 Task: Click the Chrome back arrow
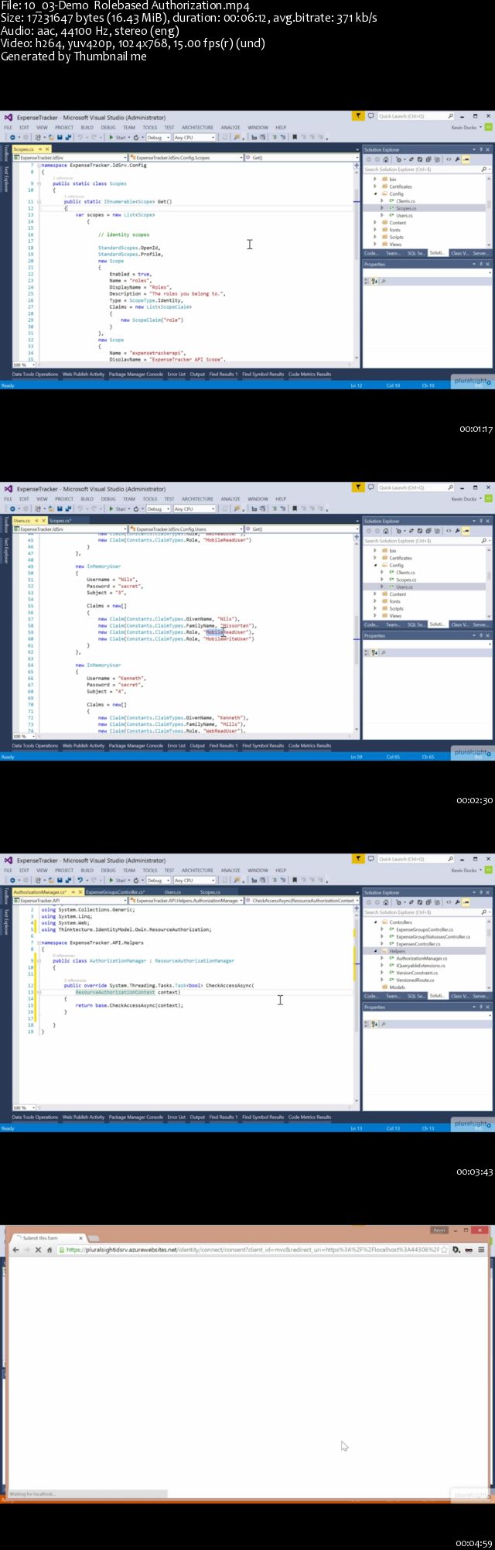click(15, 1250)
